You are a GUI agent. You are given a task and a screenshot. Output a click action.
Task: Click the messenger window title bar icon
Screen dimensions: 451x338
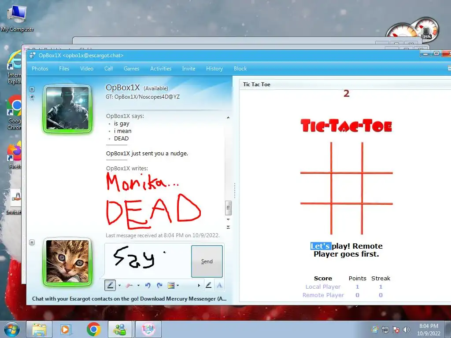click(33, 55)
